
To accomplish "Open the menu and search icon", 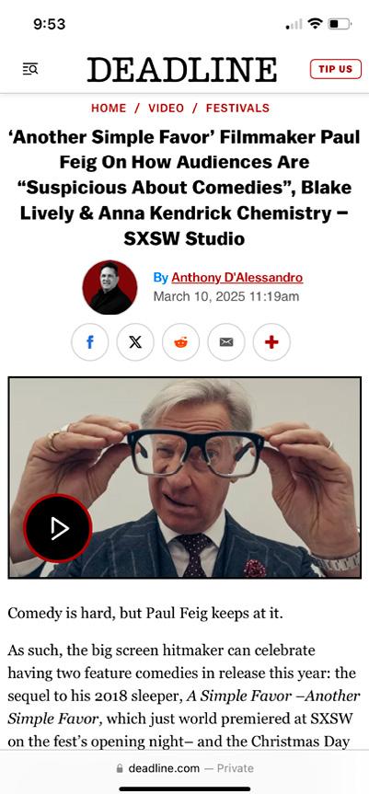I will tap(29, 69).
